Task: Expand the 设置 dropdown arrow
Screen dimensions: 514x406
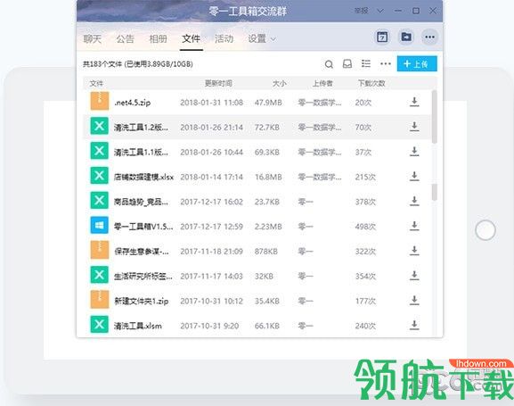Action: [273, 39]
